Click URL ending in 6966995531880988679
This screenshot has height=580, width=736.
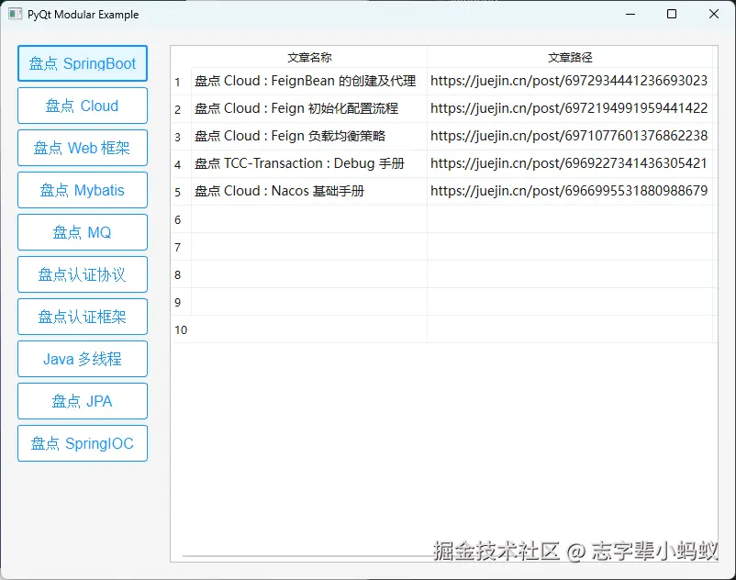(570, 192)
